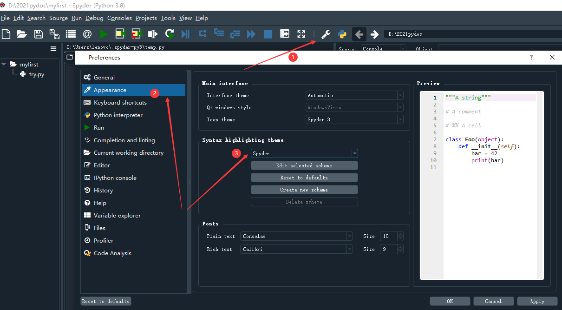Open the PYTHONPATH manager Python icon
Screen dimensions: 562x310
(x=342, y=34)
